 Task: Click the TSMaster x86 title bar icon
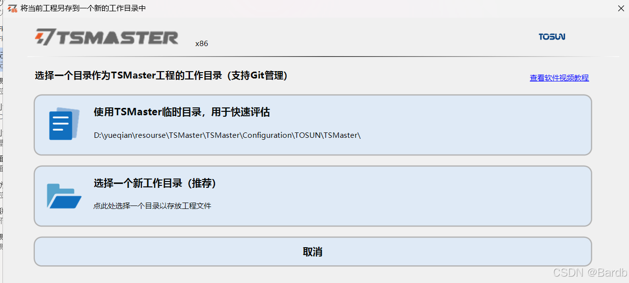pyautogui.click(x=12, y=8)
